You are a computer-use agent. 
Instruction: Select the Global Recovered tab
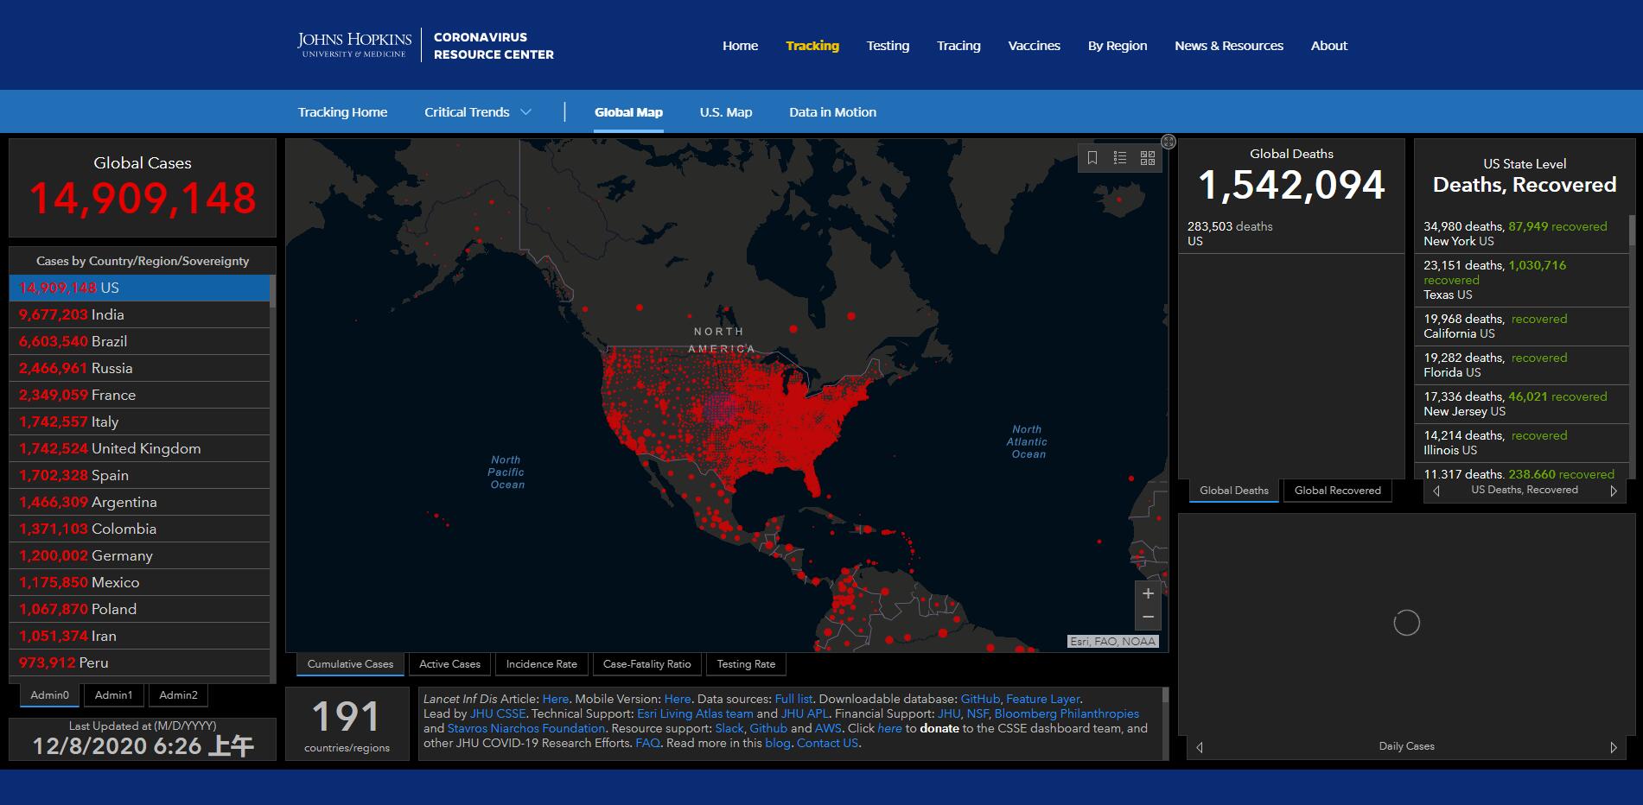coord(1337,491)
